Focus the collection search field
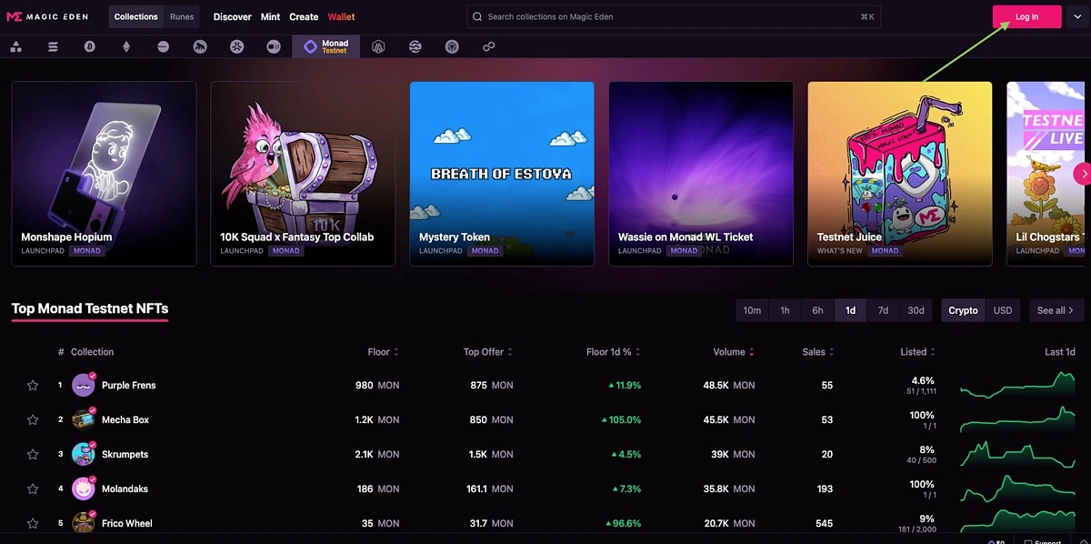Image resolution: width=1091 pixels, height=544 pixels. click(674, 16)
